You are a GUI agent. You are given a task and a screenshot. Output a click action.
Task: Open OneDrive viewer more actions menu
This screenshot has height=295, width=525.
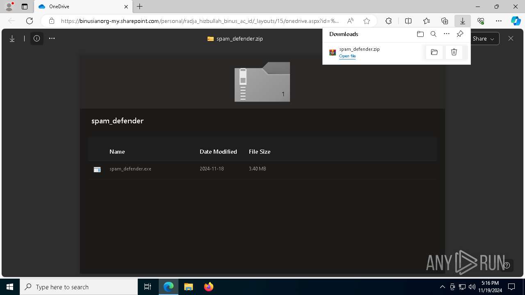(x=52, y=39)
